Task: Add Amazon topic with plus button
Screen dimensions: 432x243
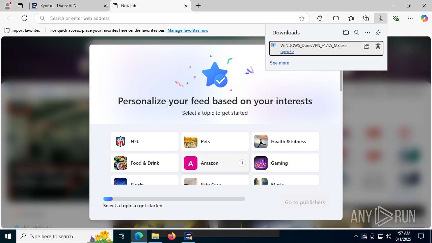Action: pyautogui.click(x=242, y=163)
